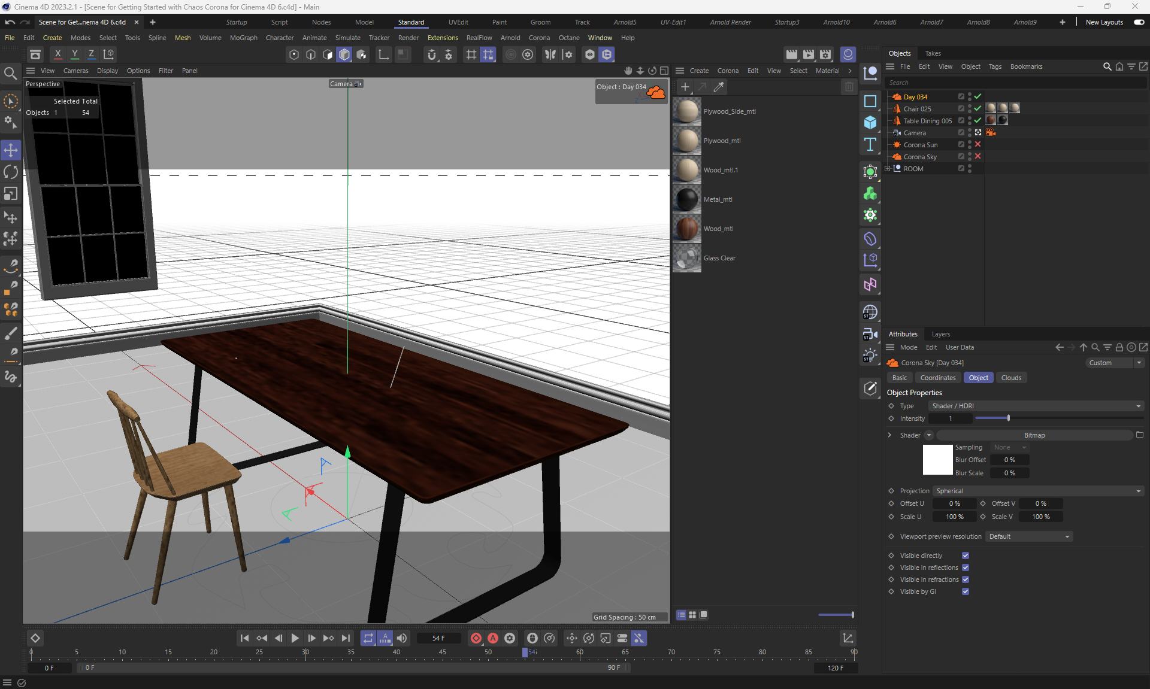Image resolution: width=1150 pixels, height=689 pixels.
Task: Uncheck the Visible directly checkbox
Action: point(965,556)
